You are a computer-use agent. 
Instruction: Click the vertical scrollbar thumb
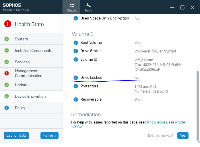coord(198,106)
